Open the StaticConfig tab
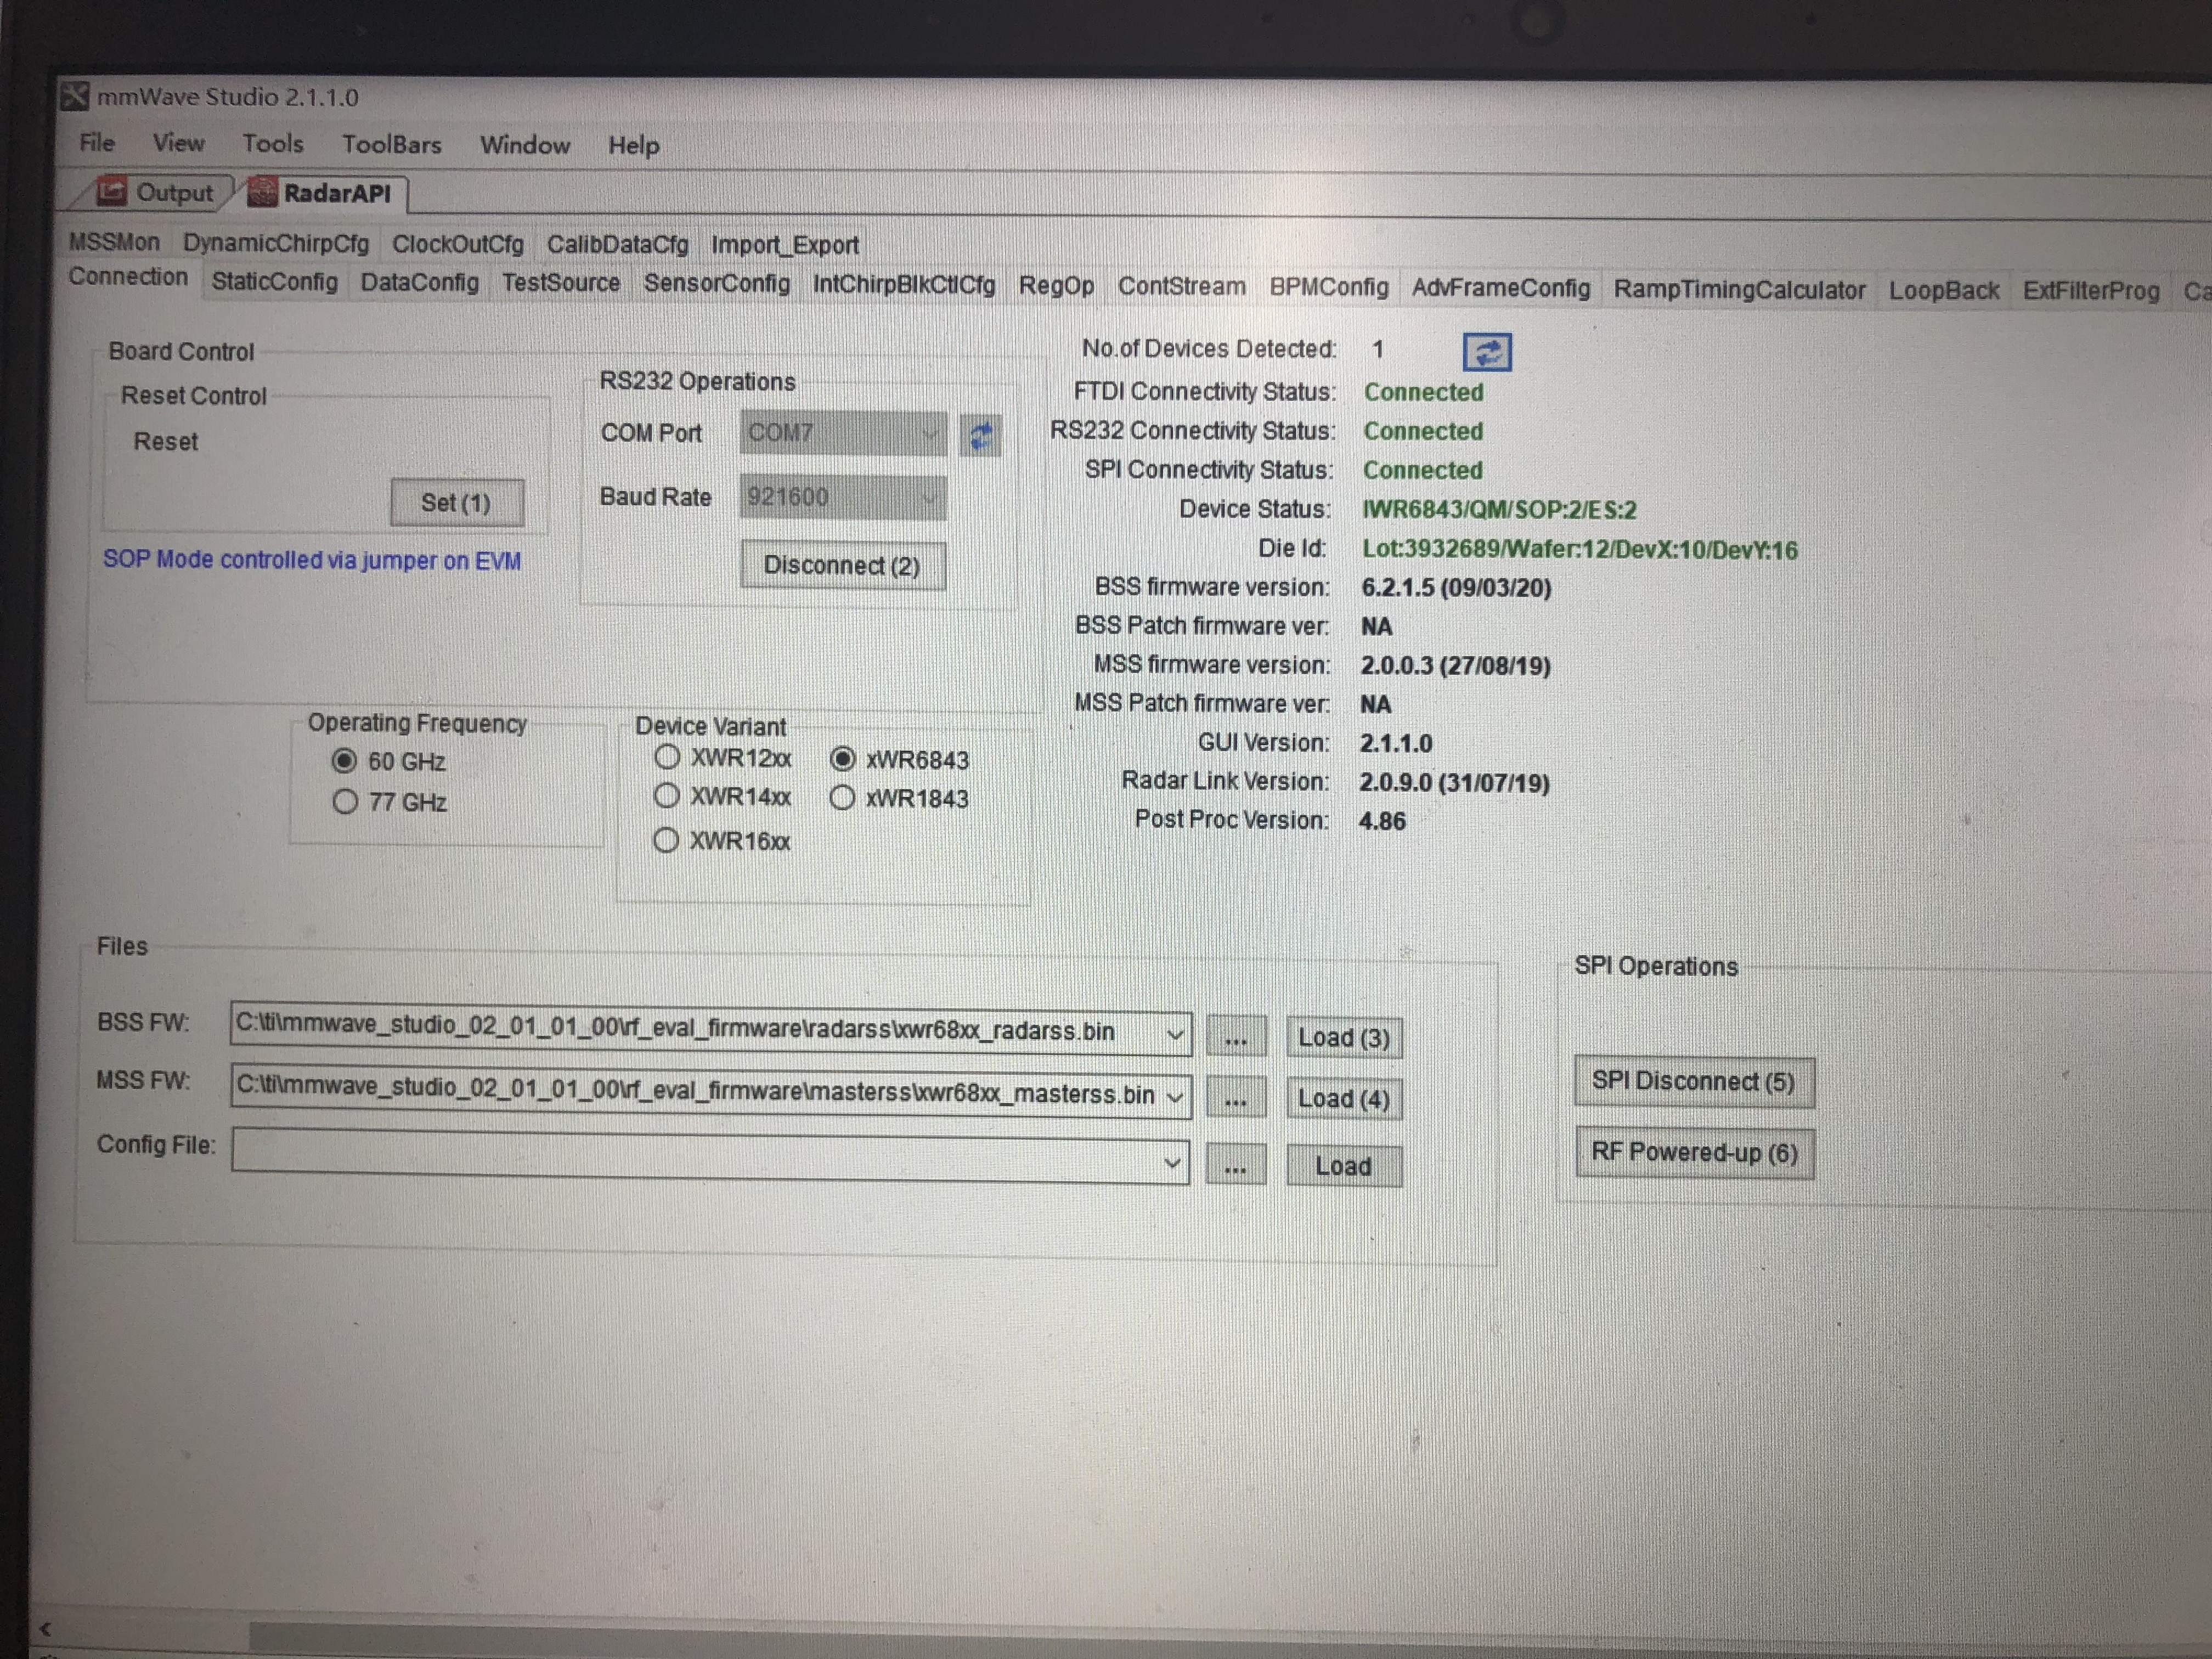2212x1659 pixels. [x=274, y=282]
